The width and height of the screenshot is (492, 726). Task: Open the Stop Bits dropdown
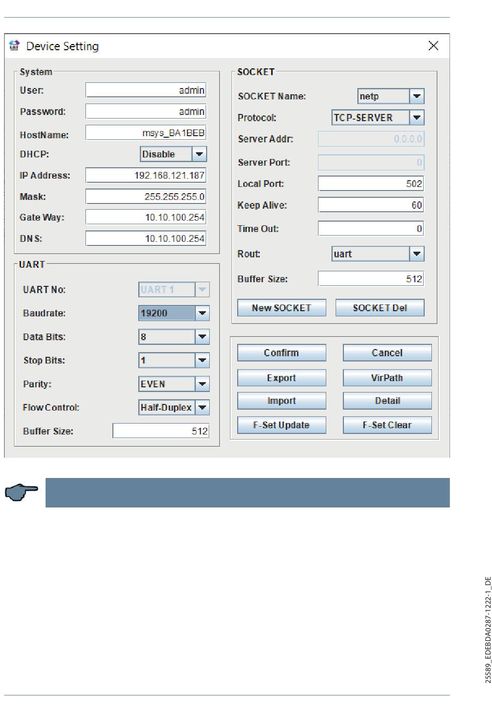point(202,360)
